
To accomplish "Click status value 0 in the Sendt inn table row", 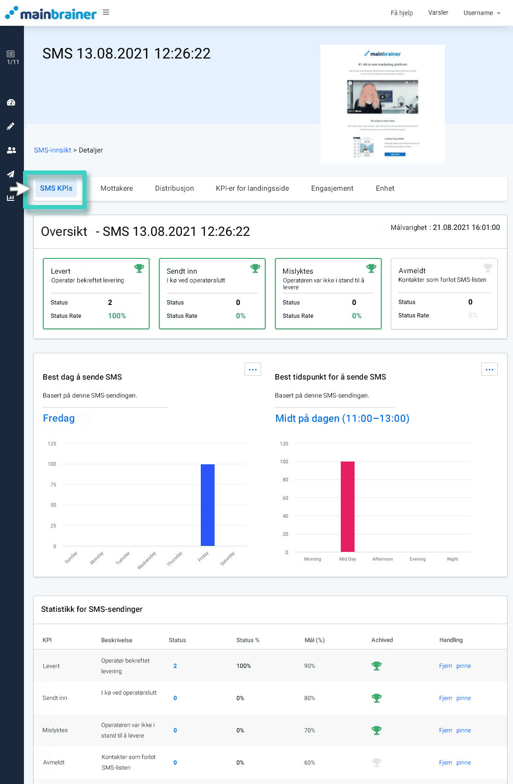I will (175, 698).
